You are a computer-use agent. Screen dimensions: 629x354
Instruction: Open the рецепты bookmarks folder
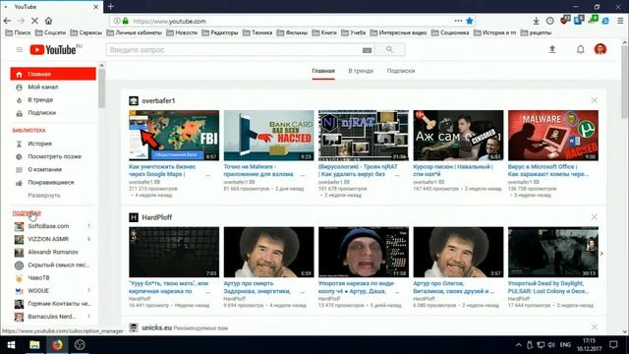(x=536, y=32)
